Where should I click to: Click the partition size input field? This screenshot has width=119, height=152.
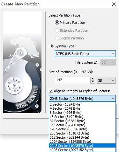click(72, 80)
